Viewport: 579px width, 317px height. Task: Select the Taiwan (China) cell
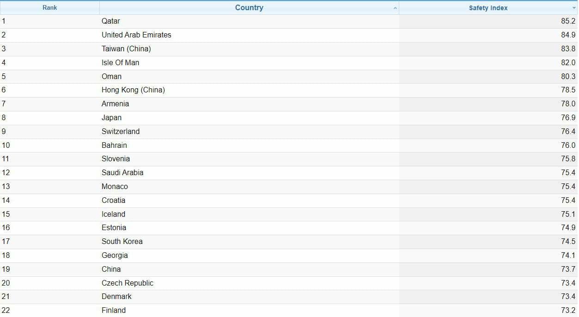pyautogui.click(x=249, y=49)
